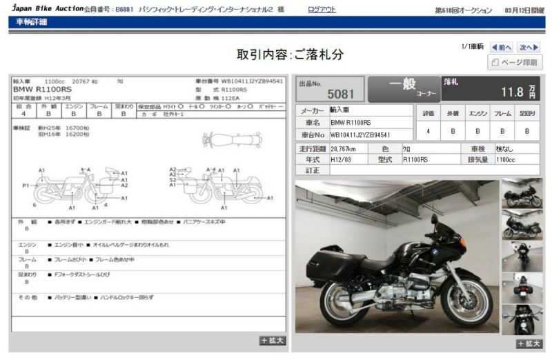Click the 車名 value BMW R1100RS
Viewport: 552px width, 360px height.
pyautogui.click(x=351, y=123)
